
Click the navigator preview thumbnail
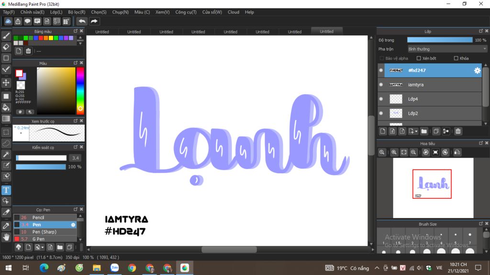click(x=433, y=188)
